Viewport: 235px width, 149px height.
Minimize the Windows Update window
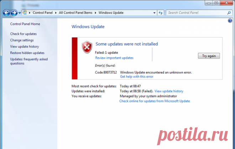pos(209,3)
